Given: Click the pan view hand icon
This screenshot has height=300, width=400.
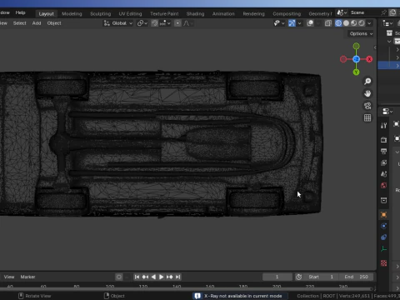Looking at the screenshot, I should point(367,93).
